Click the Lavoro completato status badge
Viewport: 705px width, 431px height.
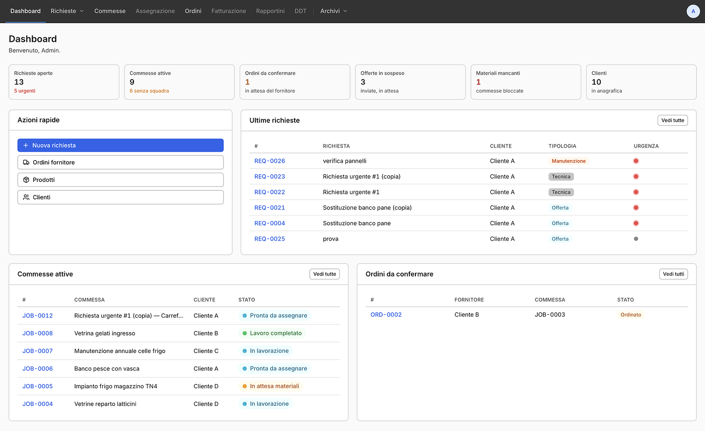272,333
